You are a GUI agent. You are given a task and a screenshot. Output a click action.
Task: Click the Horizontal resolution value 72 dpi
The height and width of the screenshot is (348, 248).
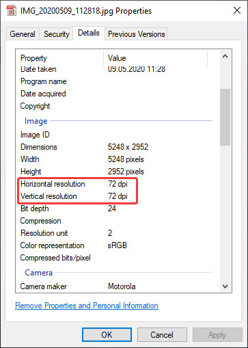click(x=118, y=184)
